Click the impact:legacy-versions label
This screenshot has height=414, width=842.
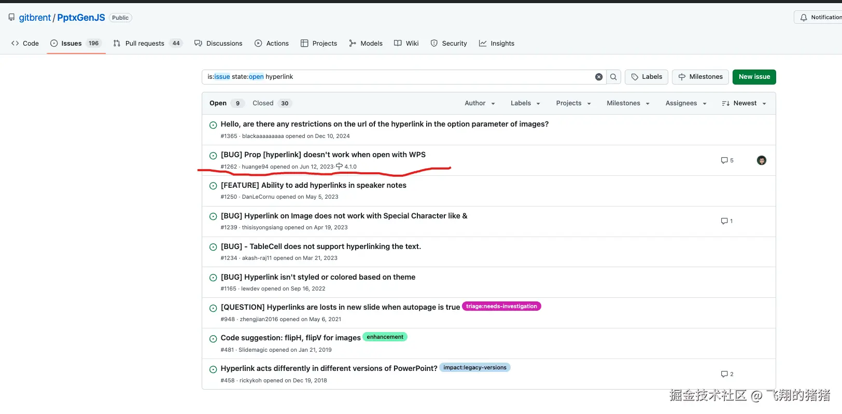[475, 367]
